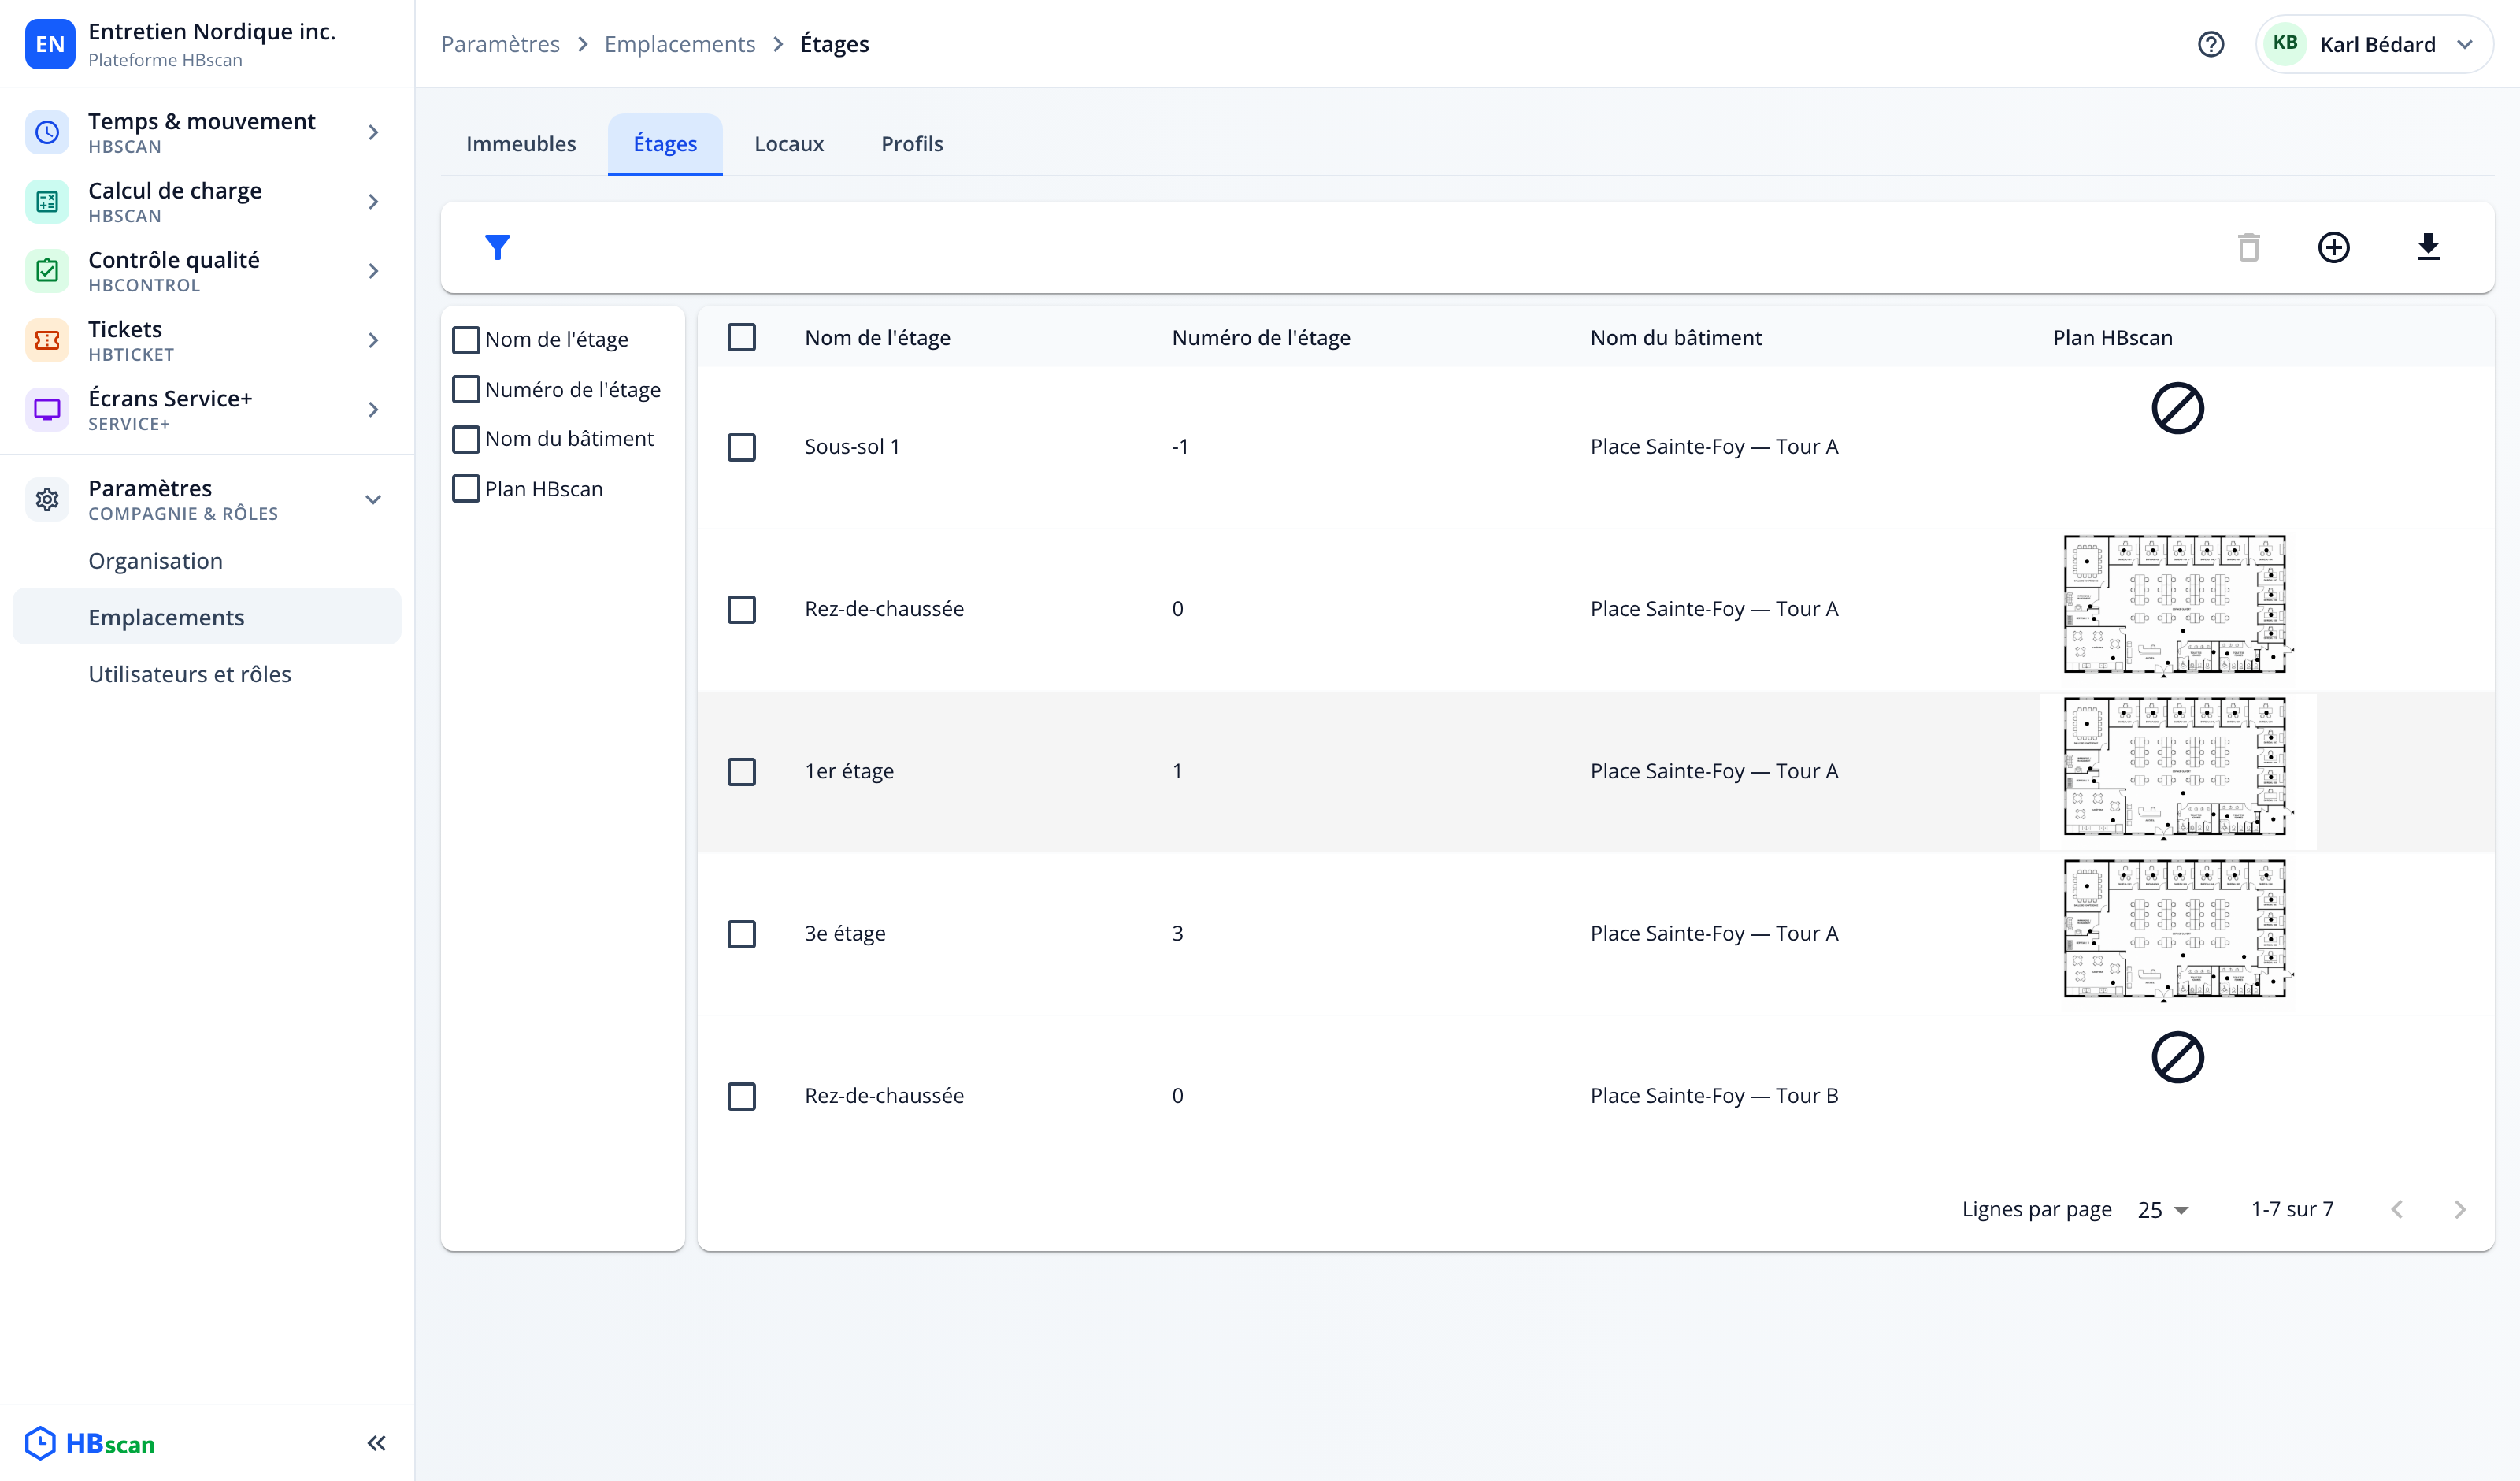Open the filter funnel icon
2520x1481 pixels.
497,247
